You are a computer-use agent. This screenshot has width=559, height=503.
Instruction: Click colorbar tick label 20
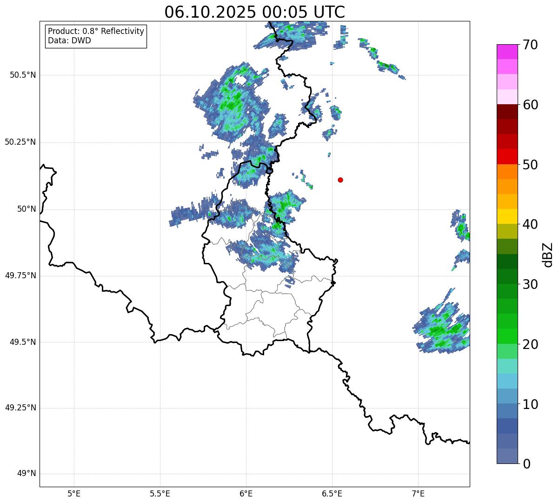530,344
